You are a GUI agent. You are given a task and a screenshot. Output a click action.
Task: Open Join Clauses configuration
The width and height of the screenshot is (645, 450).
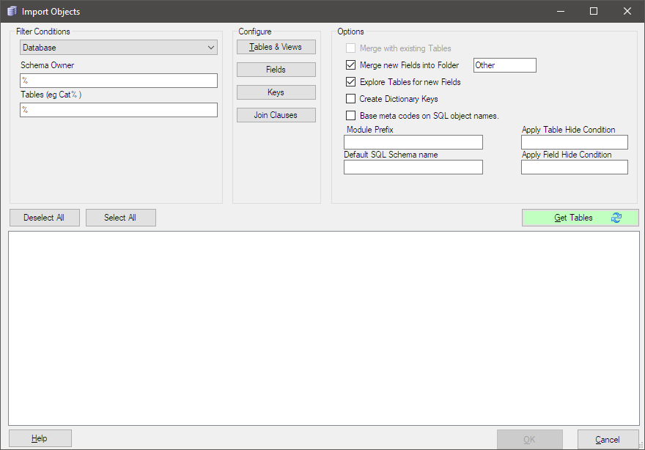click(276, 115)
